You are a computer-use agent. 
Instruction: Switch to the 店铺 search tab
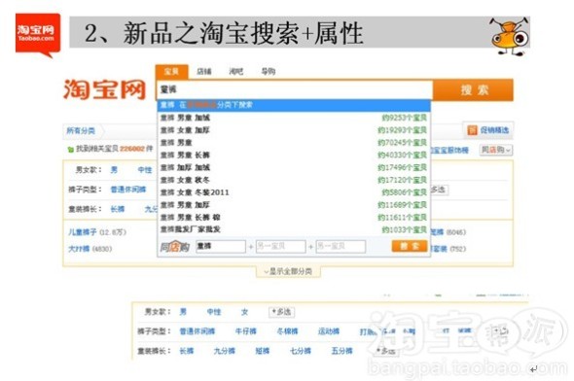point(204,71)
